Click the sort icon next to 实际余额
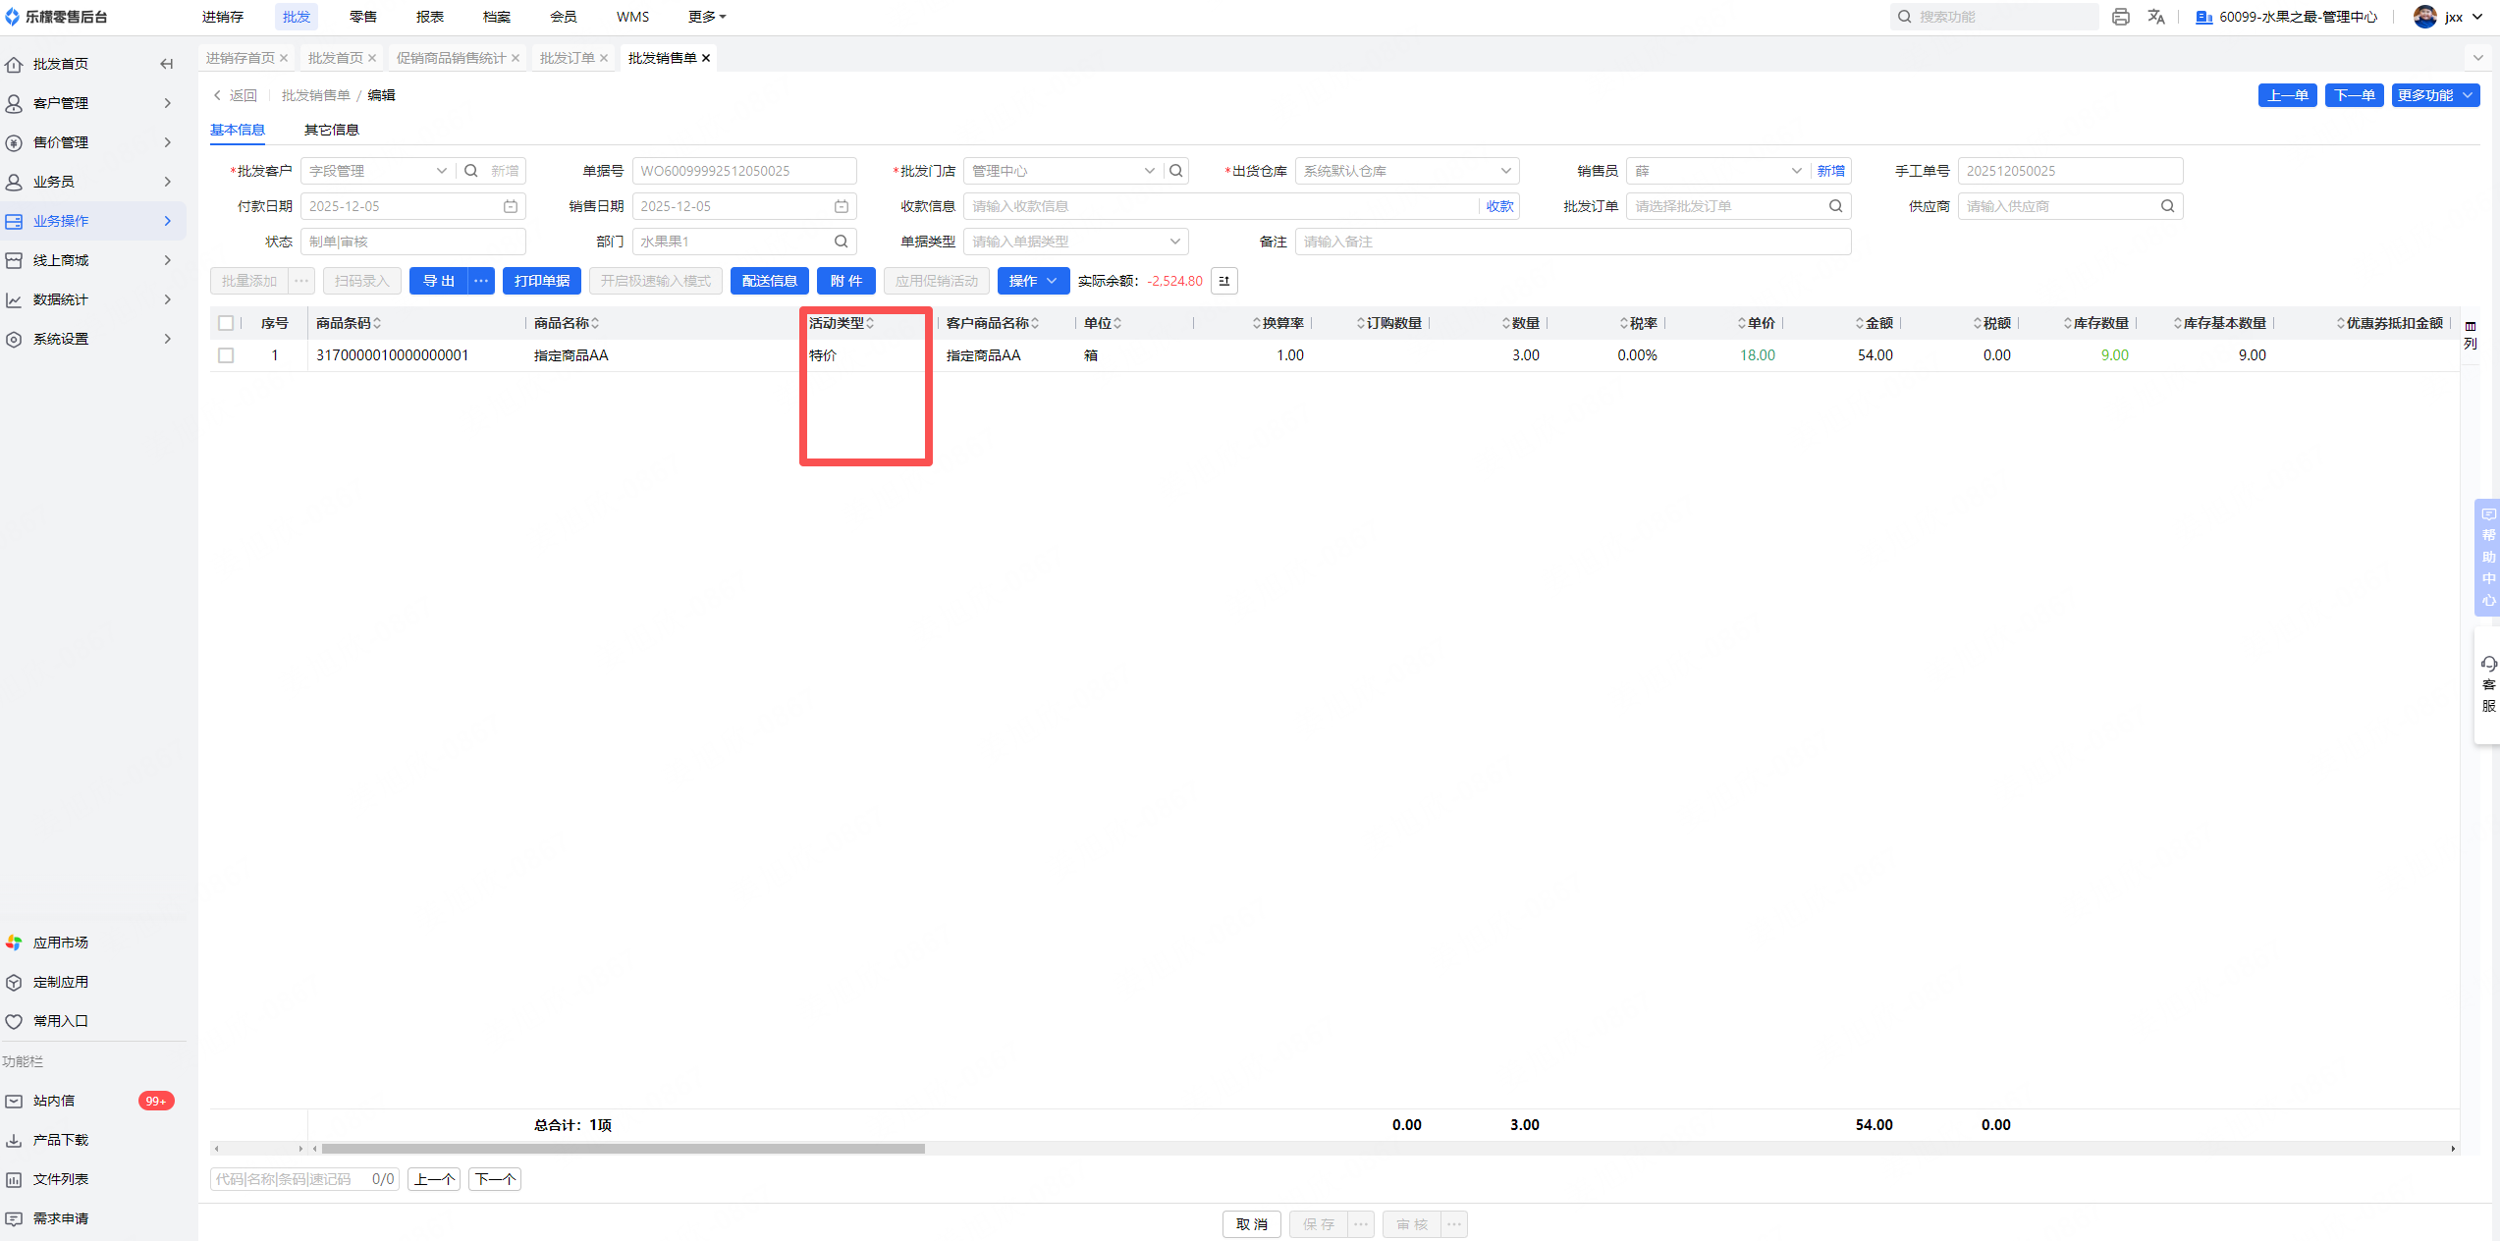This screenshot has width=2500, height=1241. point(1223,281)
